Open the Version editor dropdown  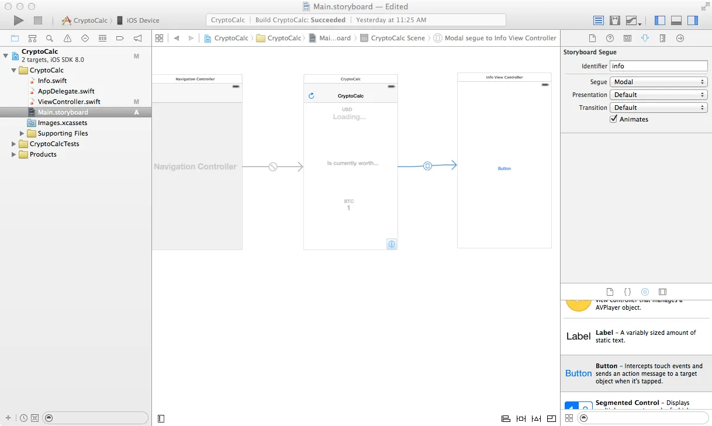[634, 20]
